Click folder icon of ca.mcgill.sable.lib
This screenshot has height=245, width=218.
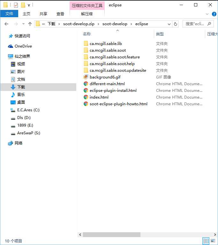coord(86,44)
